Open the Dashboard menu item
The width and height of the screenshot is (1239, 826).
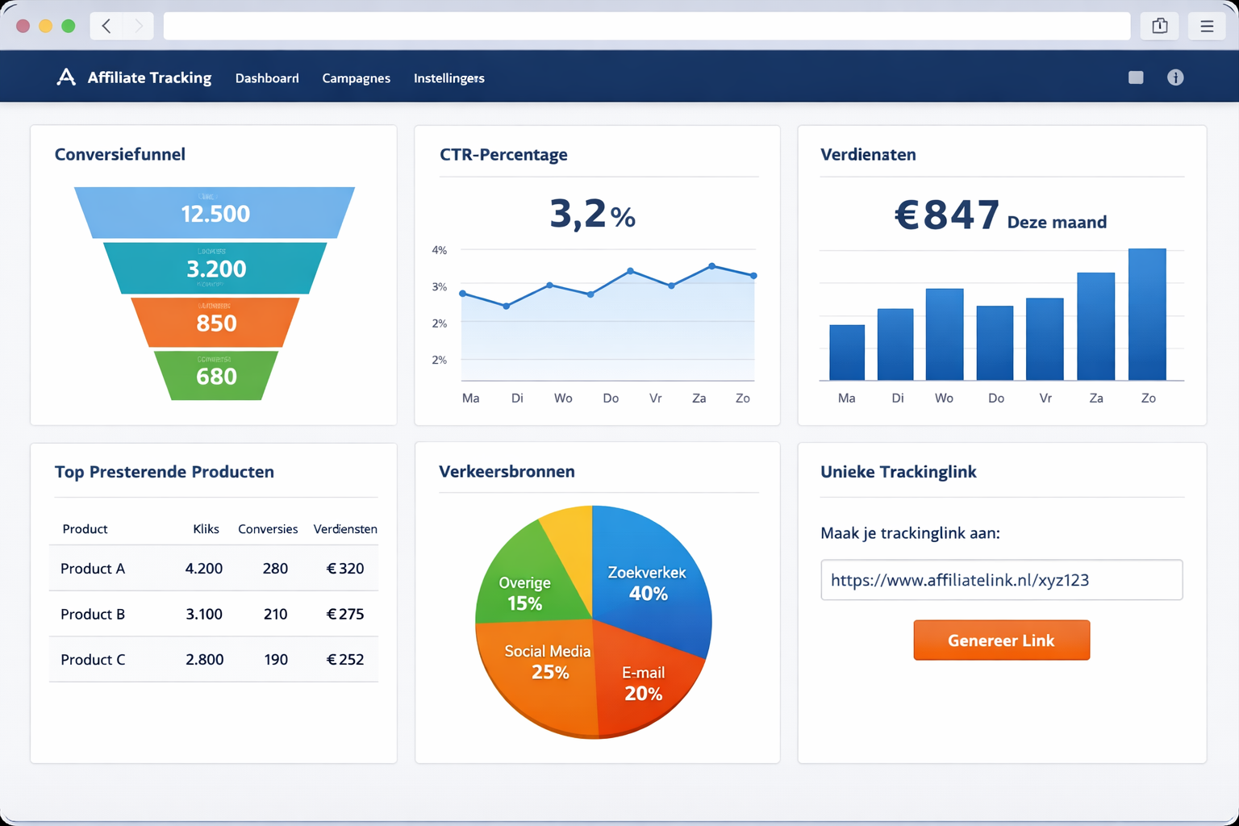[x=267, y=77]
